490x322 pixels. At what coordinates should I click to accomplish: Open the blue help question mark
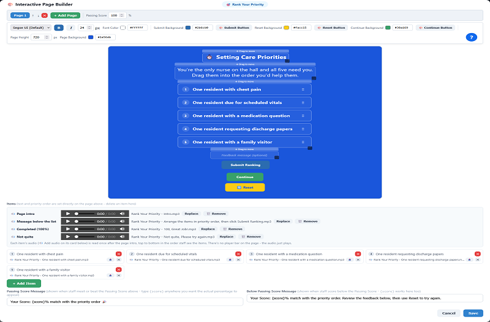[x=471, y=37]
